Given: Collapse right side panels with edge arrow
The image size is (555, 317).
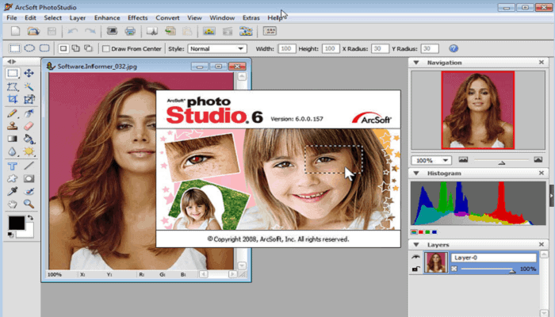Looking at the screenshot, I should click(552, 196).
